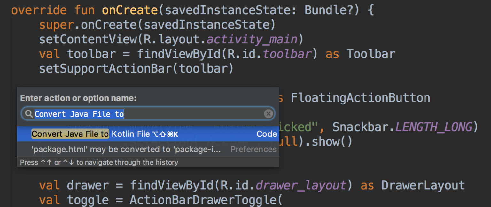Image resolution: width=491 pixels, height=207 pixels.
Task: Click the clear (x) icon in search box
Action: [268, 113]
